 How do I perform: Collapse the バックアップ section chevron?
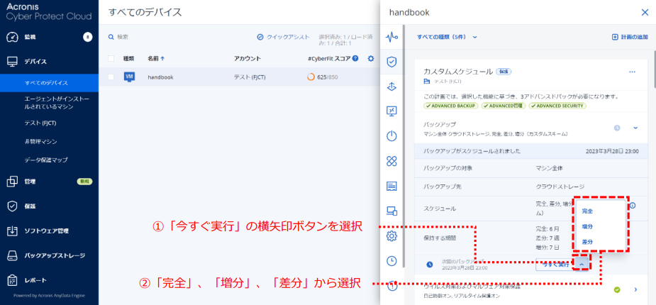pyautogui.click(x=635, y=128)
